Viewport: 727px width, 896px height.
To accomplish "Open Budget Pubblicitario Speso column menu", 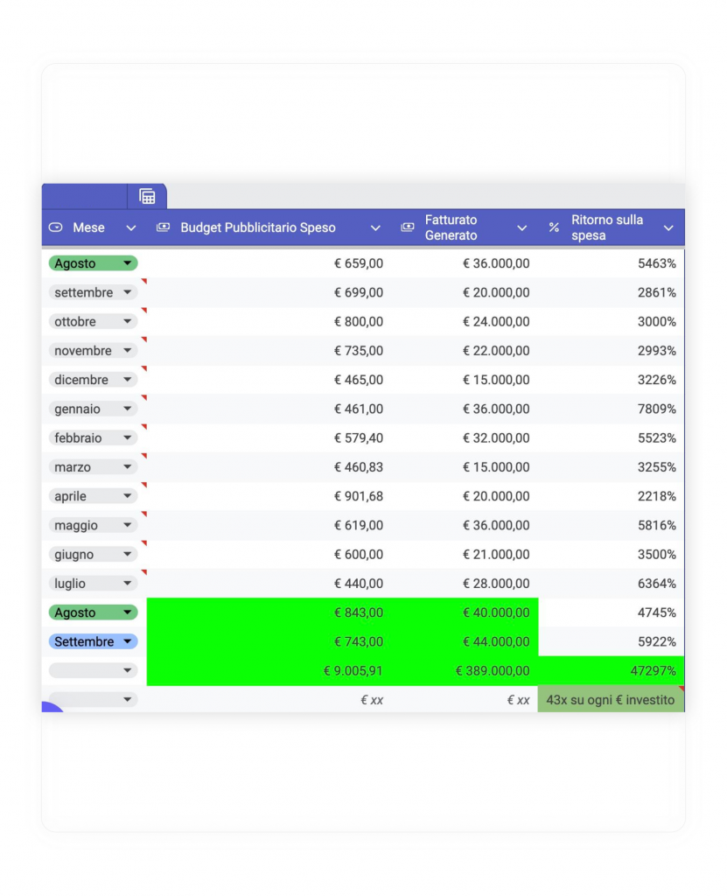I will [375, 227].
